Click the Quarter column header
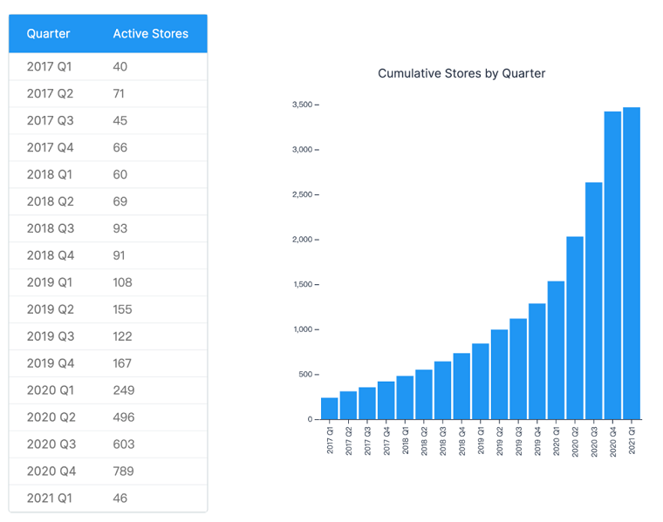 pos(48,34)
